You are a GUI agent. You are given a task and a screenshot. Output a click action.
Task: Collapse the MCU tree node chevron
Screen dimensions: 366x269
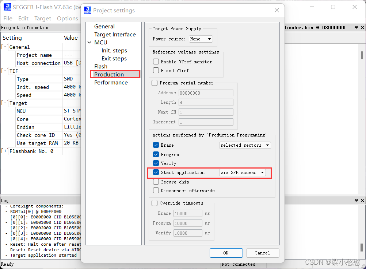click(89, 42)
